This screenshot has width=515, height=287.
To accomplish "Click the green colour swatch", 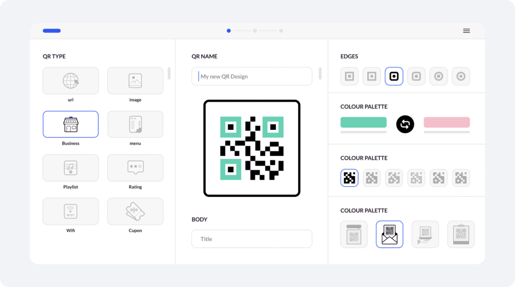I will (x=364, y=122).
